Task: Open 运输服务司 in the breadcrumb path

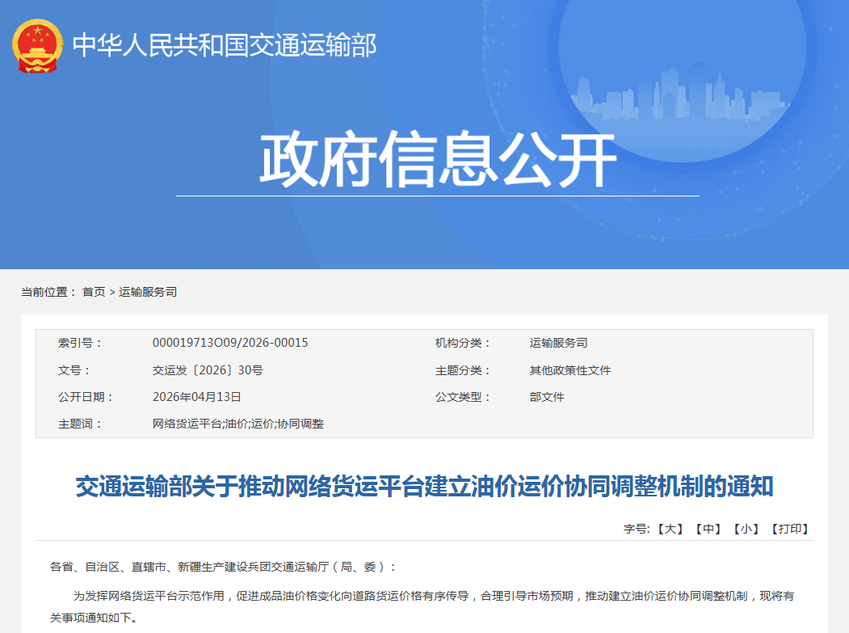Action: (x=148, y=292)
